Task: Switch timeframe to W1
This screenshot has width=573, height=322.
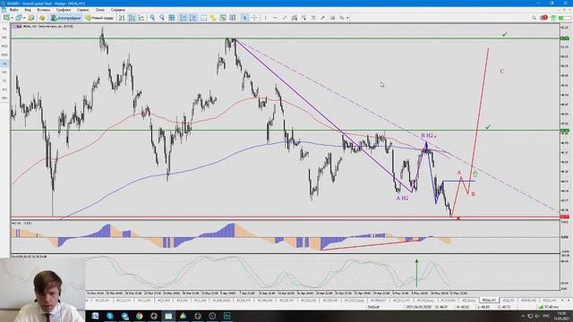Action: pyautogui.click(x=4, y=89)
